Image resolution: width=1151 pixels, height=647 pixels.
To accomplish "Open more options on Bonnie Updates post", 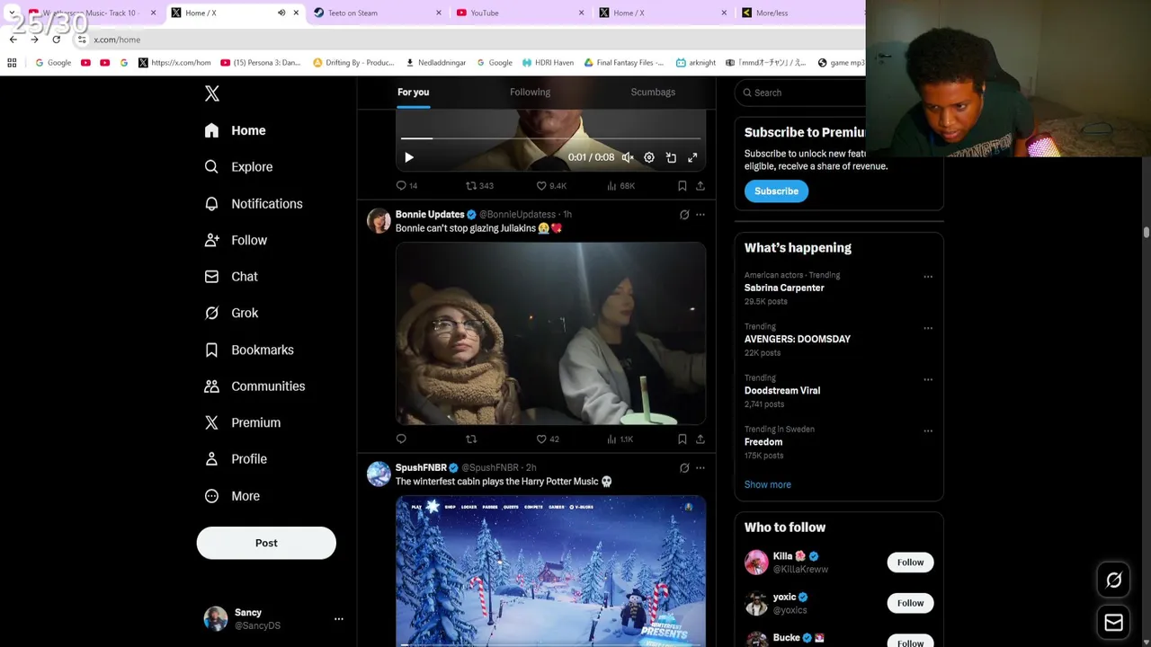I will click(700, 215).
